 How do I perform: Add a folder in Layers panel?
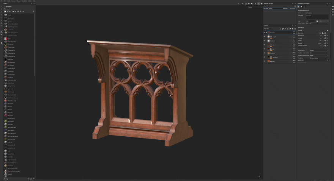click(291, 29)
